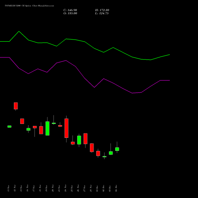This screenshot has width=198, height=198.
Task: Click the green 04 Dec candlestick
Action: (x=117, y=149)
